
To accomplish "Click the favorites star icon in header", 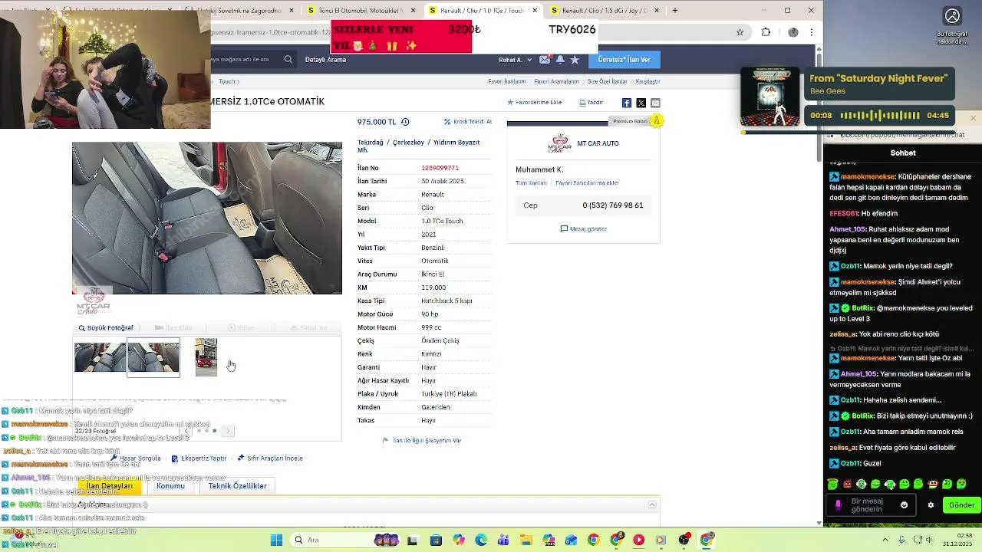I will (x=575, y=60).
